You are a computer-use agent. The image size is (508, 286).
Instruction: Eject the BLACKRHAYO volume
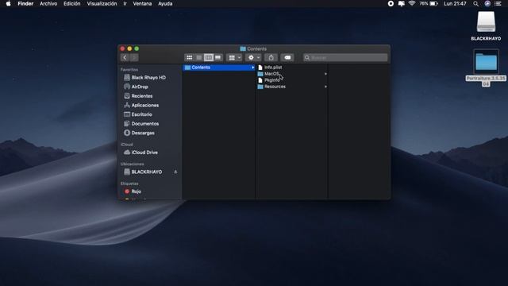pos(175,172)
